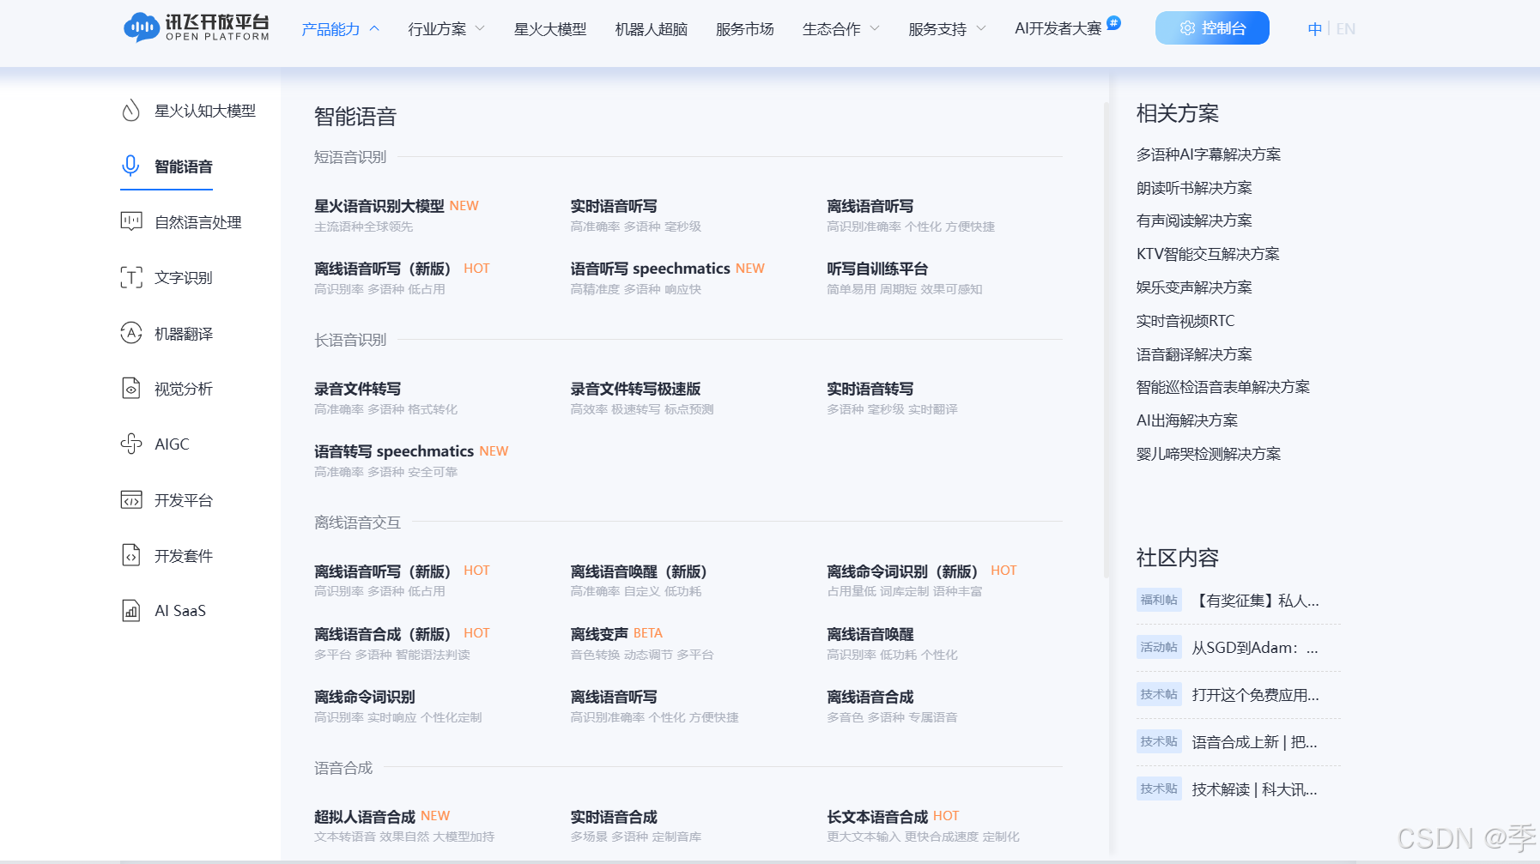Image resolution: width=1540 pixels, height=864 pixels.
Task: Open the AI开发者大赛 nav item
Action: pos(1058,29)
